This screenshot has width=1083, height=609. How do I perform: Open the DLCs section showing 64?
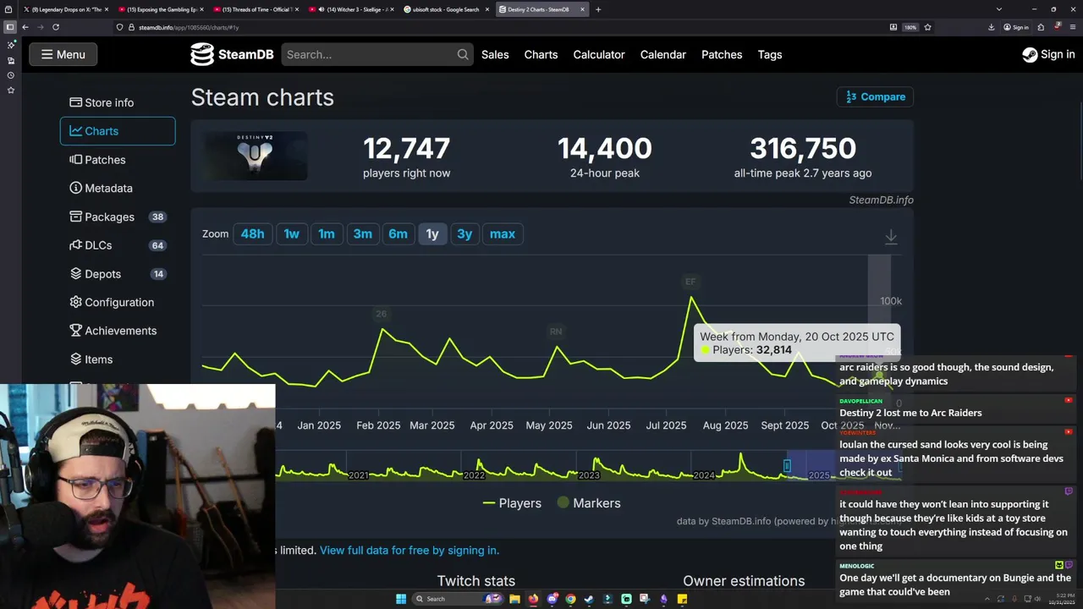coord(117,245)
